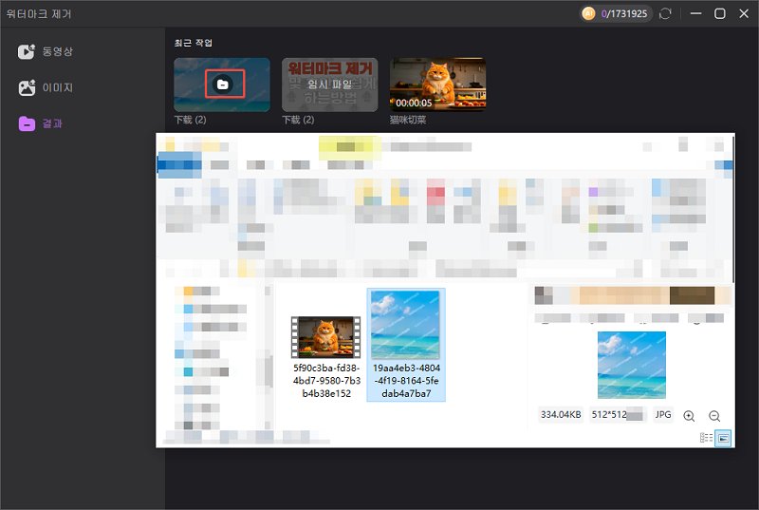Click the 동영상 video icon in sidebar
Viewport: 759px width, 510px height.
pyautogui.click(x=28, y=51)
